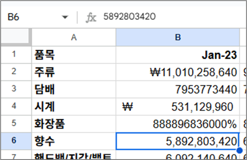This screenshot has height=160, width=247.
Task: Open the name box dropdown arrow
Action: [x=65, y=17]
